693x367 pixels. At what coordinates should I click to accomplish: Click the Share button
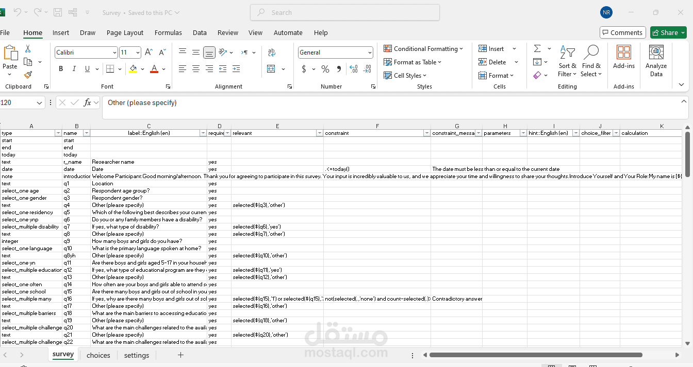[x=668, y=32]
